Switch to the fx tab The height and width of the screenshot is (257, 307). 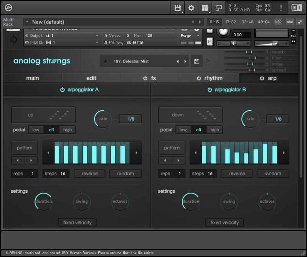point(150,78)
